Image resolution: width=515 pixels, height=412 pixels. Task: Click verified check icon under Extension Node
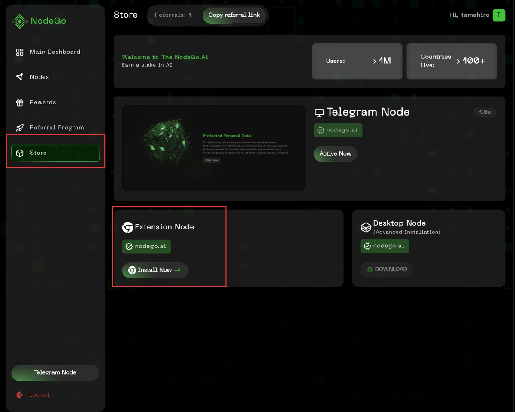click(129, 247)
